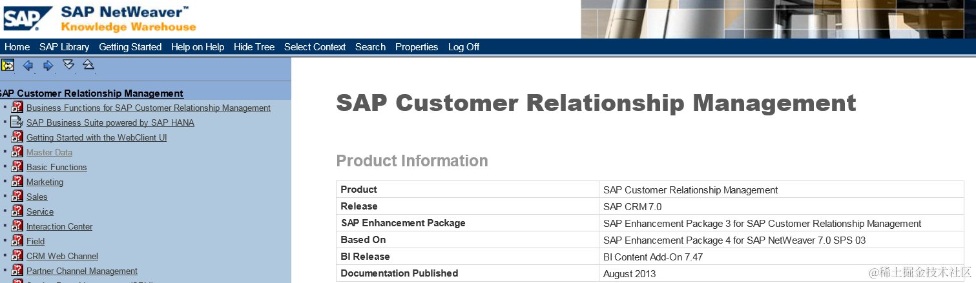Click the icon beside Partner Channel Management
976x283 pixels.
tap(17, 270)
